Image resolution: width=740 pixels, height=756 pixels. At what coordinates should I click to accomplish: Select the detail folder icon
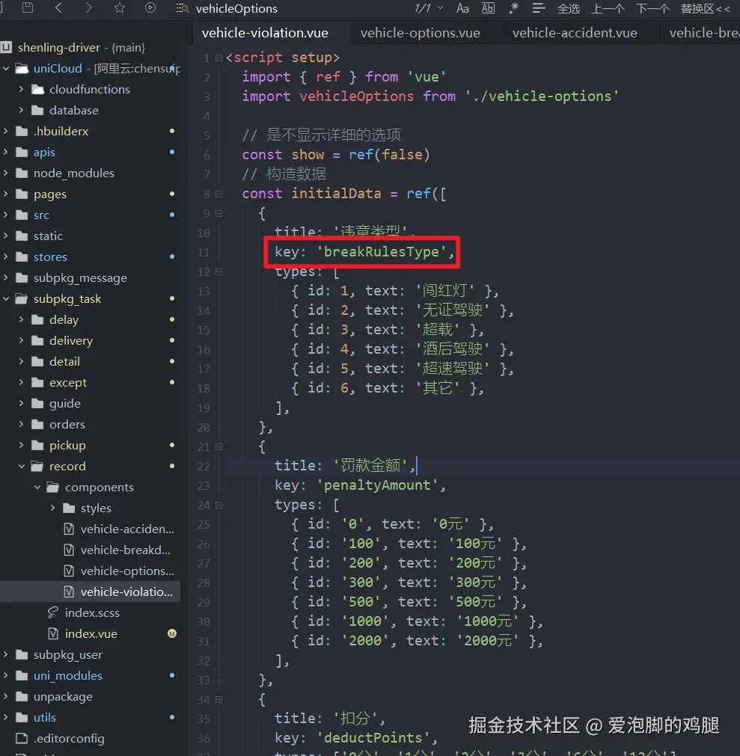(x=37, y=362)
